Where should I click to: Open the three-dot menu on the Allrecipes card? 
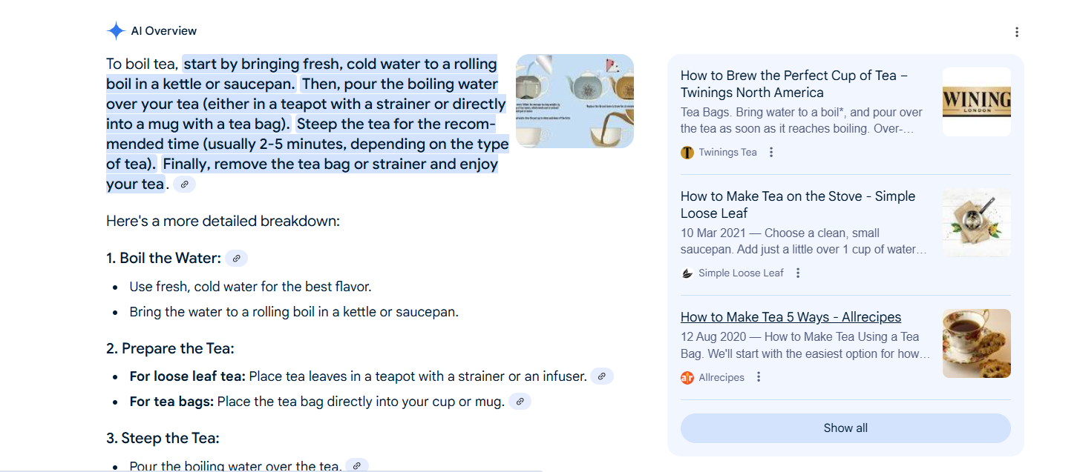point(758,377)
